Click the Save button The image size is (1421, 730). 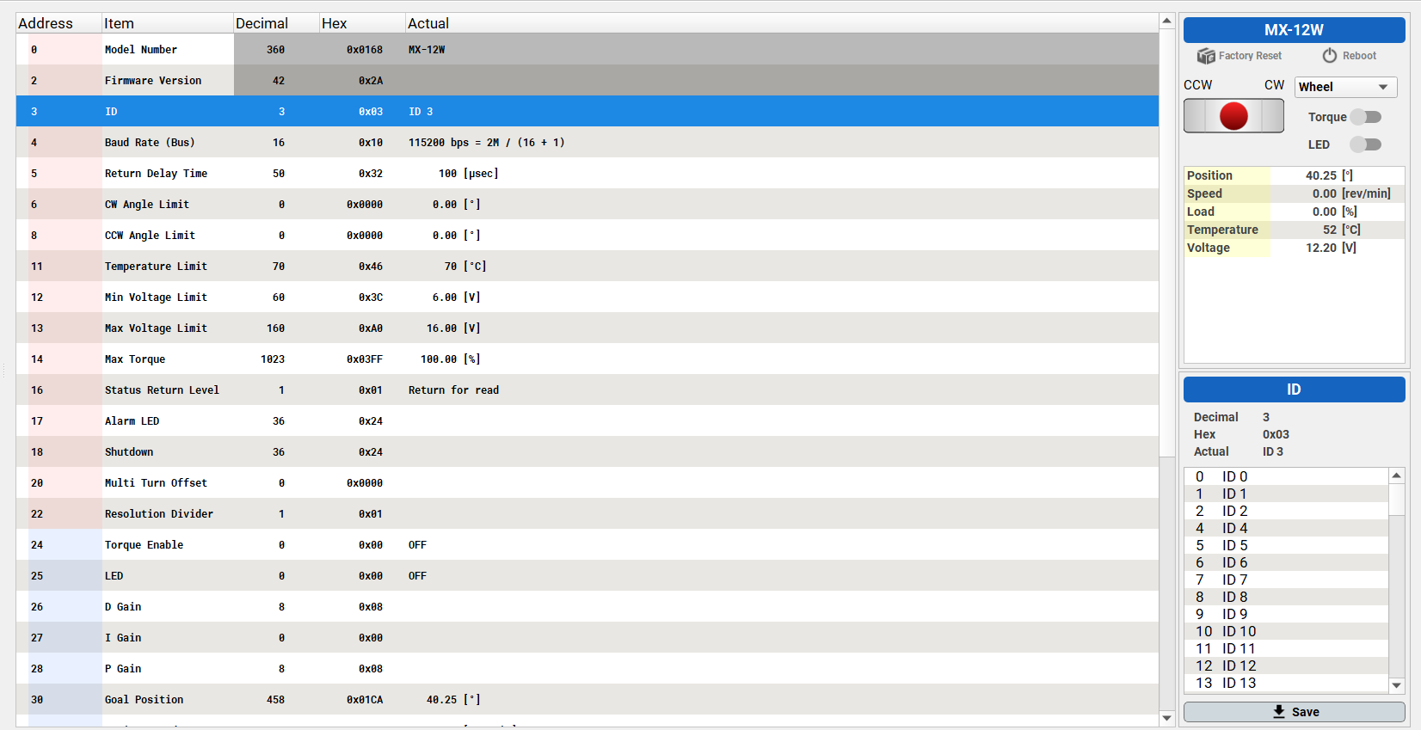tap(1295, 712)
